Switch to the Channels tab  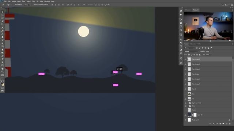click(x=193, y=44)
